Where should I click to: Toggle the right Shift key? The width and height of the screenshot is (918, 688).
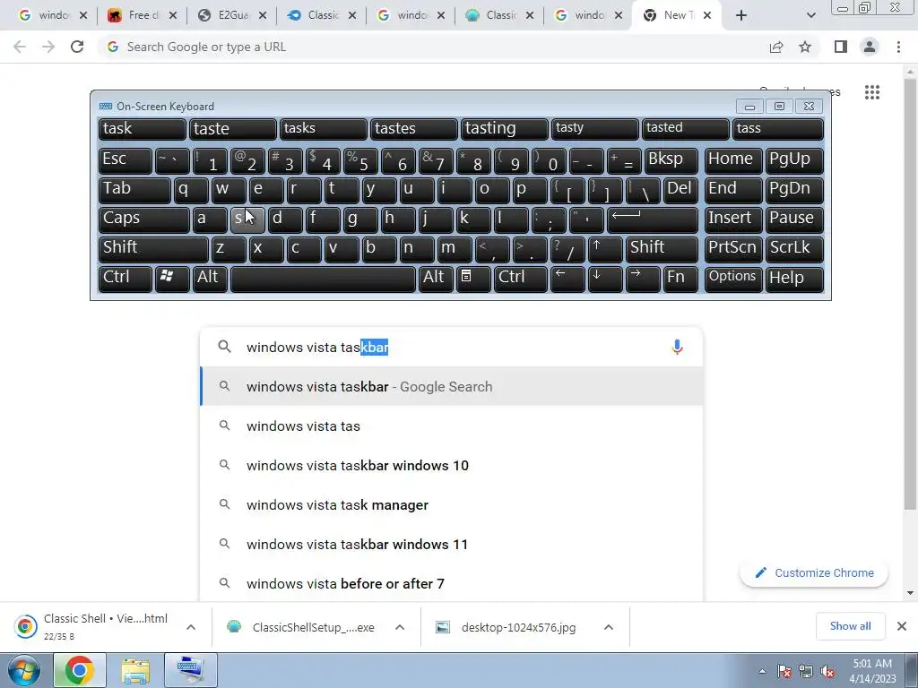(x=662, y=249)
